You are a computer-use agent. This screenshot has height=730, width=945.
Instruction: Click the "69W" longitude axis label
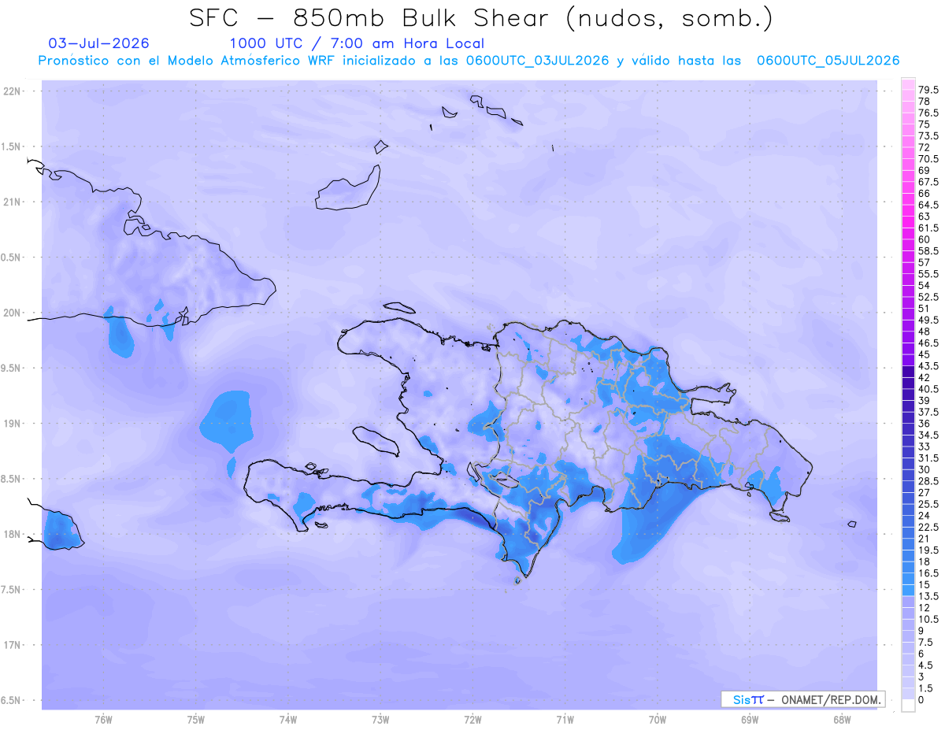(750, 720)
